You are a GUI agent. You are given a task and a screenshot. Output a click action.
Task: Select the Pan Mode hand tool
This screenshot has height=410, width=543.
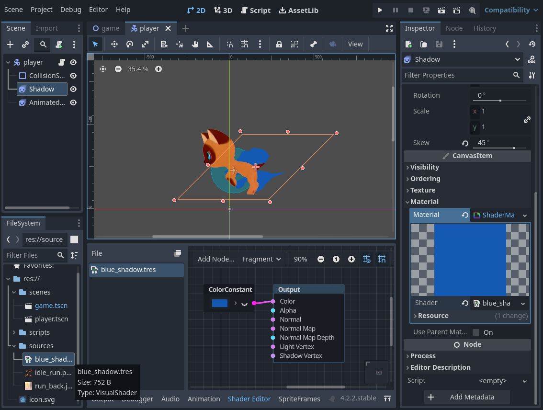(195, 44)
